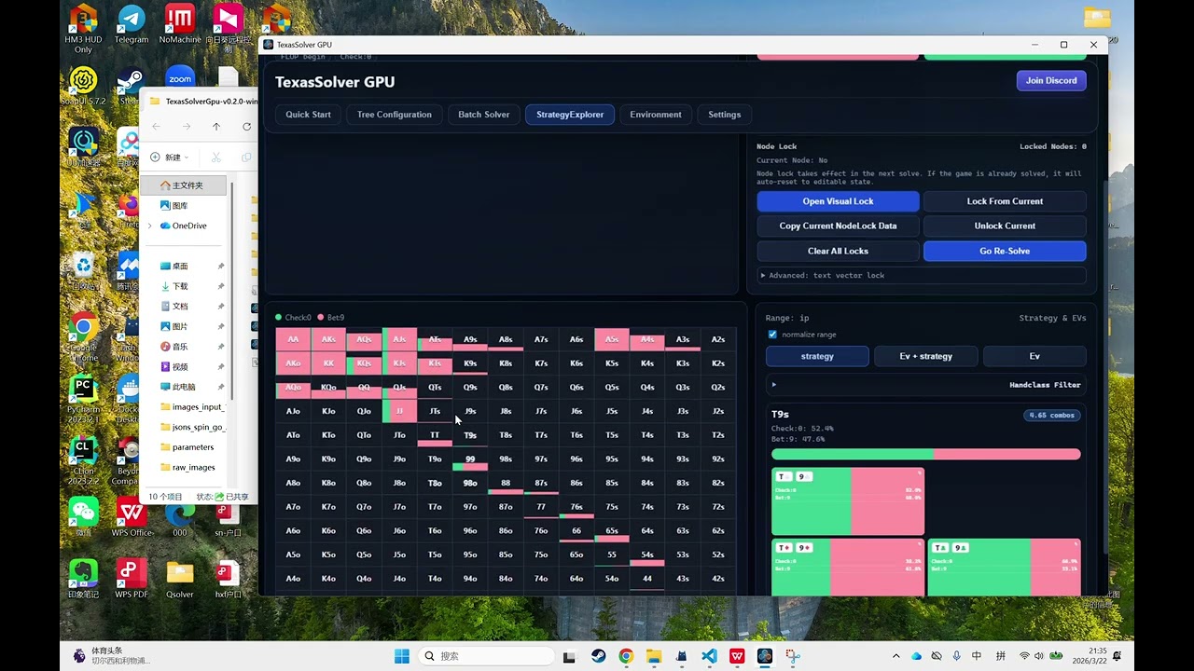Expand the OneDrive tree node in Explorer
The width and height of the screenshot is (1194, 671).
(150, 226)
